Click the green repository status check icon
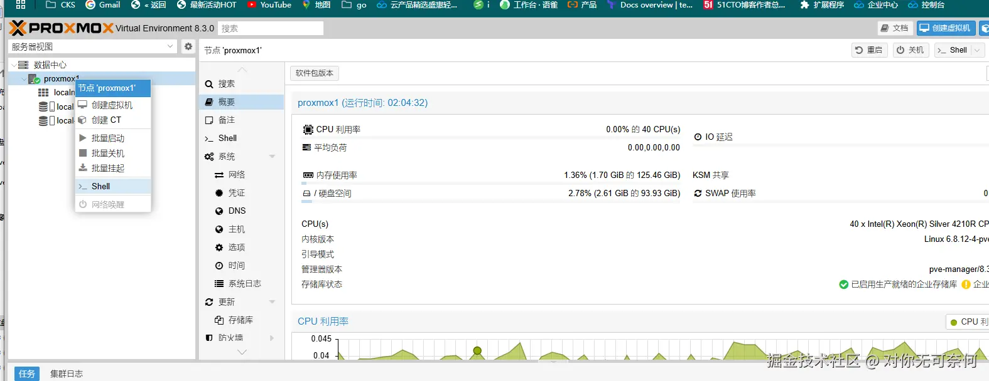989x381 pixels. [x=844, y=284]
